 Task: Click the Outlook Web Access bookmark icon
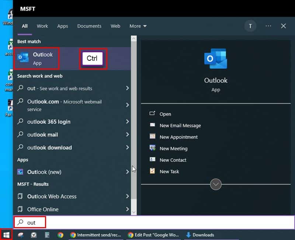click(x=20, y=197)
